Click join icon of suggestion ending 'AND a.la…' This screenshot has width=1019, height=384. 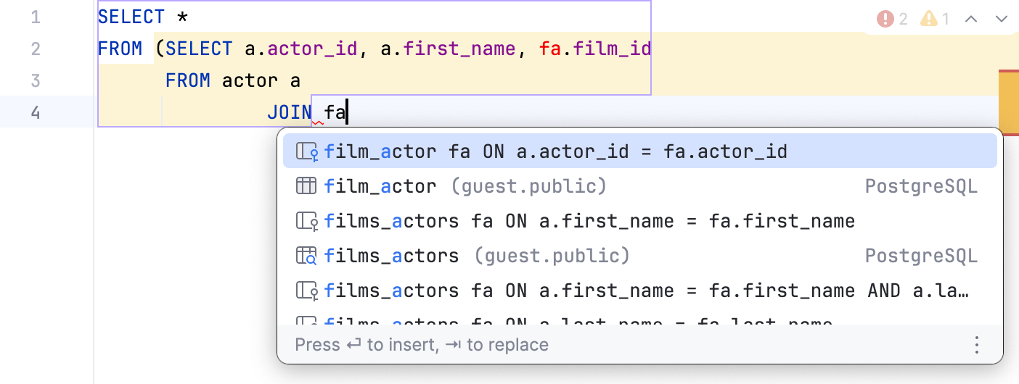306,291
